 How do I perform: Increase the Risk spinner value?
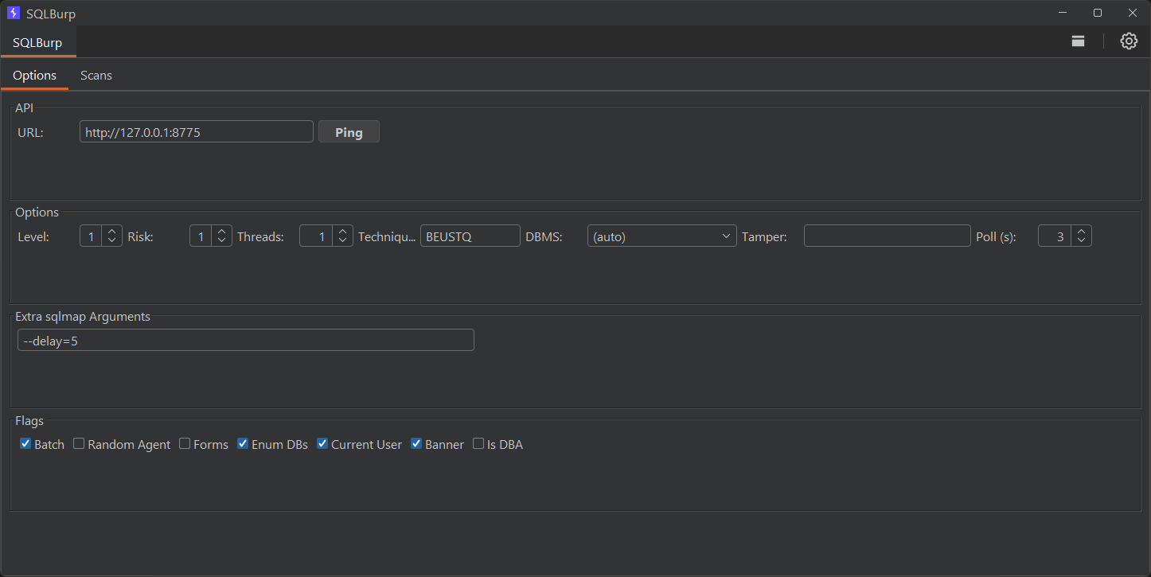click(x=222, y=231)
